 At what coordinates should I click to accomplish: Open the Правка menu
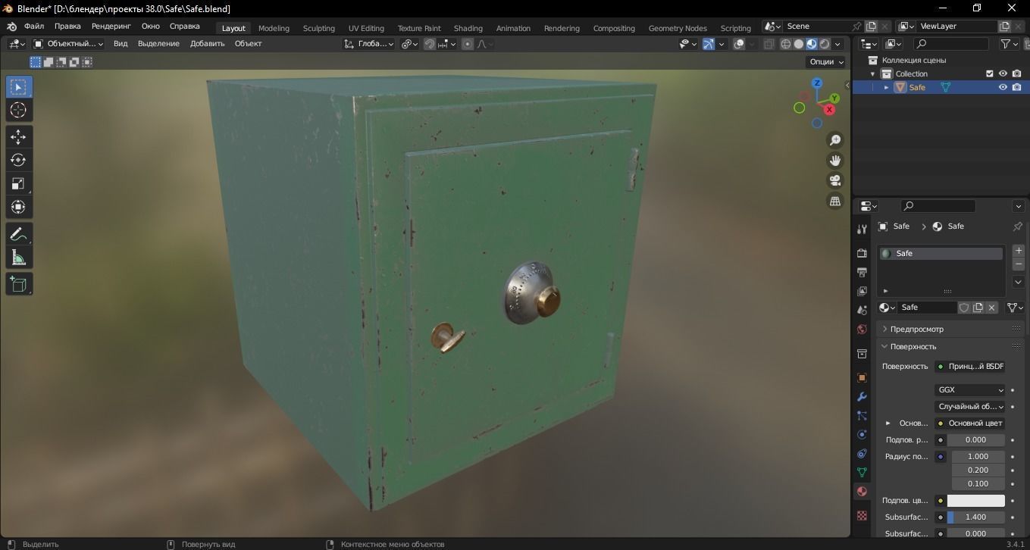click(x=67, y=26)
